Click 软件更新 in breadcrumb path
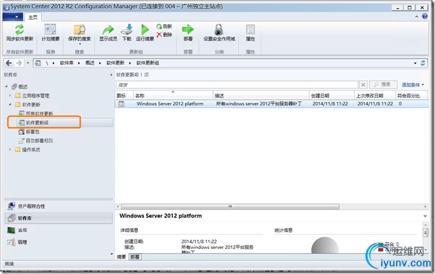 click(x=115, y=63)
